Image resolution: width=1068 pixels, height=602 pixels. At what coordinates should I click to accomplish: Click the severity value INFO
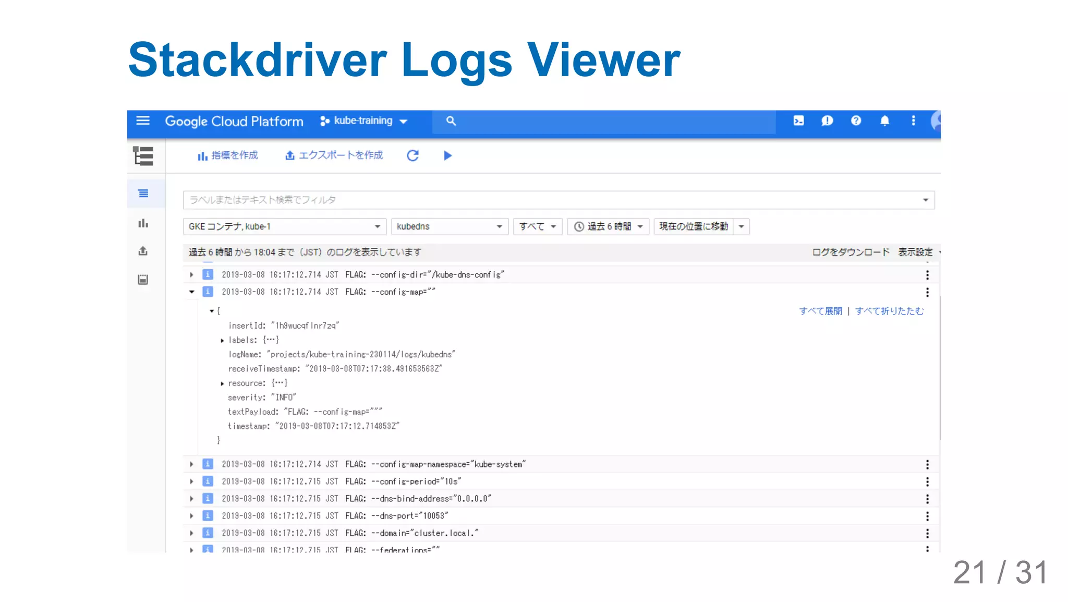tap(283, 398)
